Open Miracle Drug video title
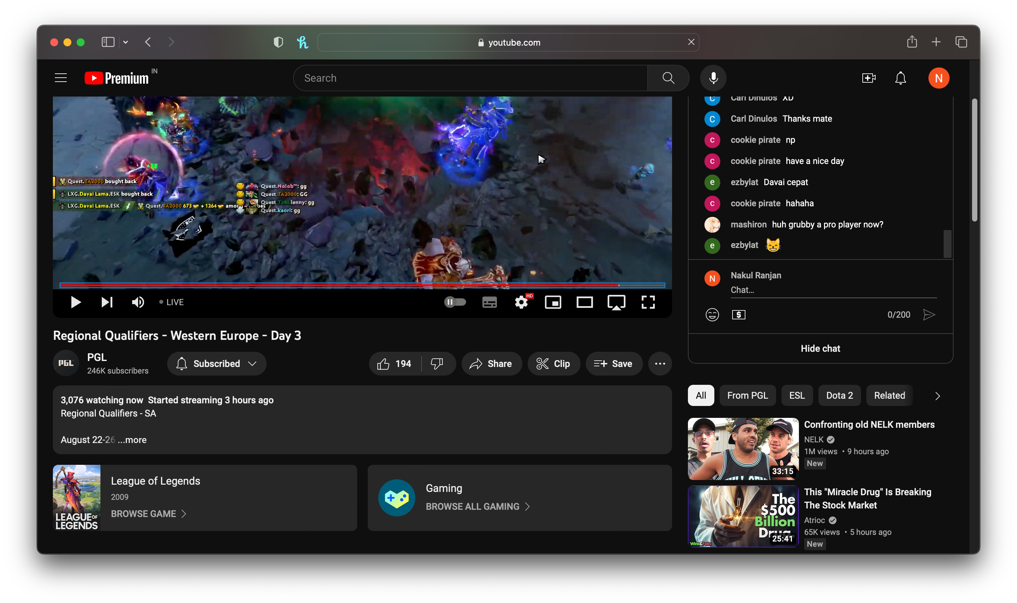The width and height of the screenshot is (1017, 603). (867, 498)
